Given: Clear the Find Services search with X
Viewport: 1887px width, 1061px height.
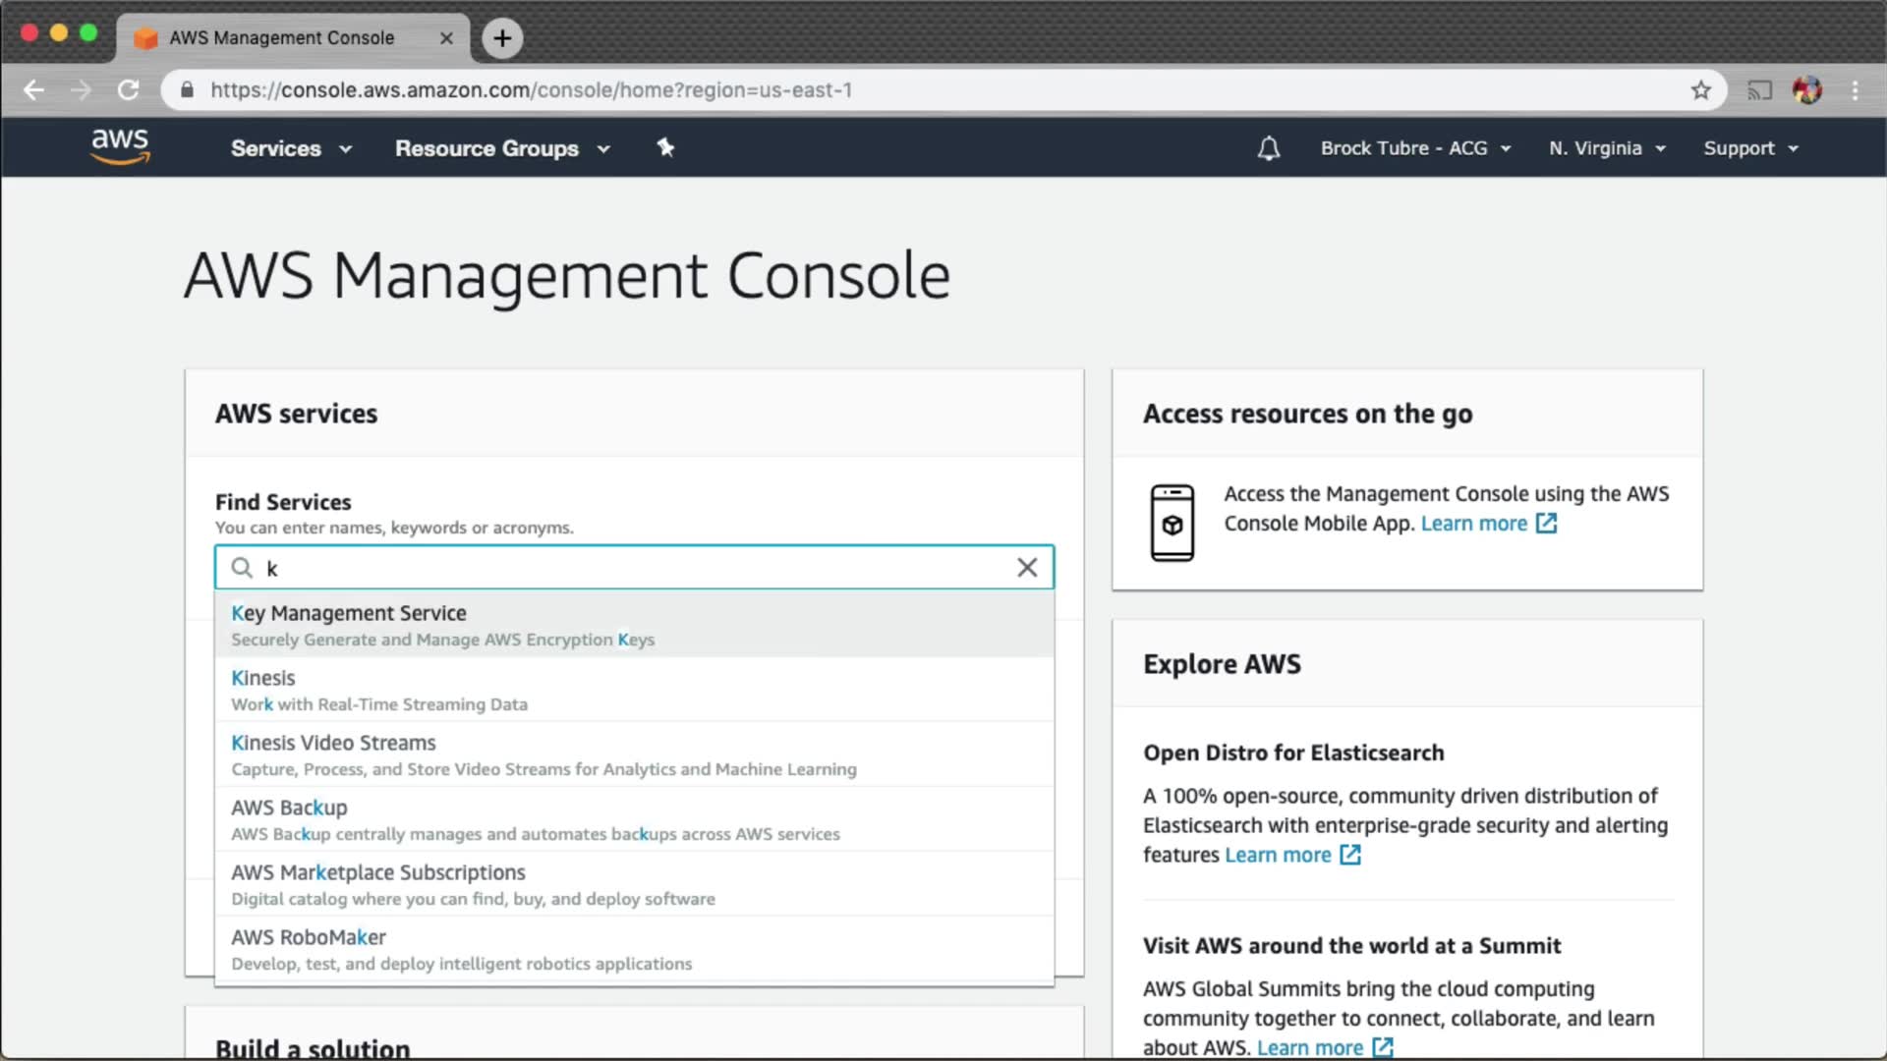Looking at the screenshot, I should click(1027, 568).
